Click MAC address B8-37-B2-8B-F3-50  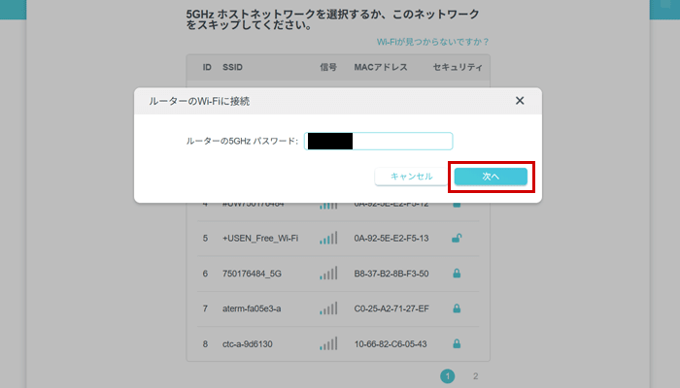point(391,274)
